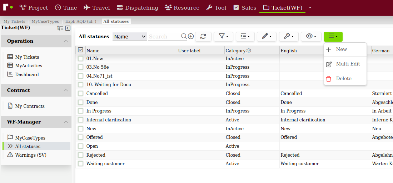Open My Contracts in the sidebar
This screenshot has width=393, height=183.
pyautogui.click(x=30, y=106)
